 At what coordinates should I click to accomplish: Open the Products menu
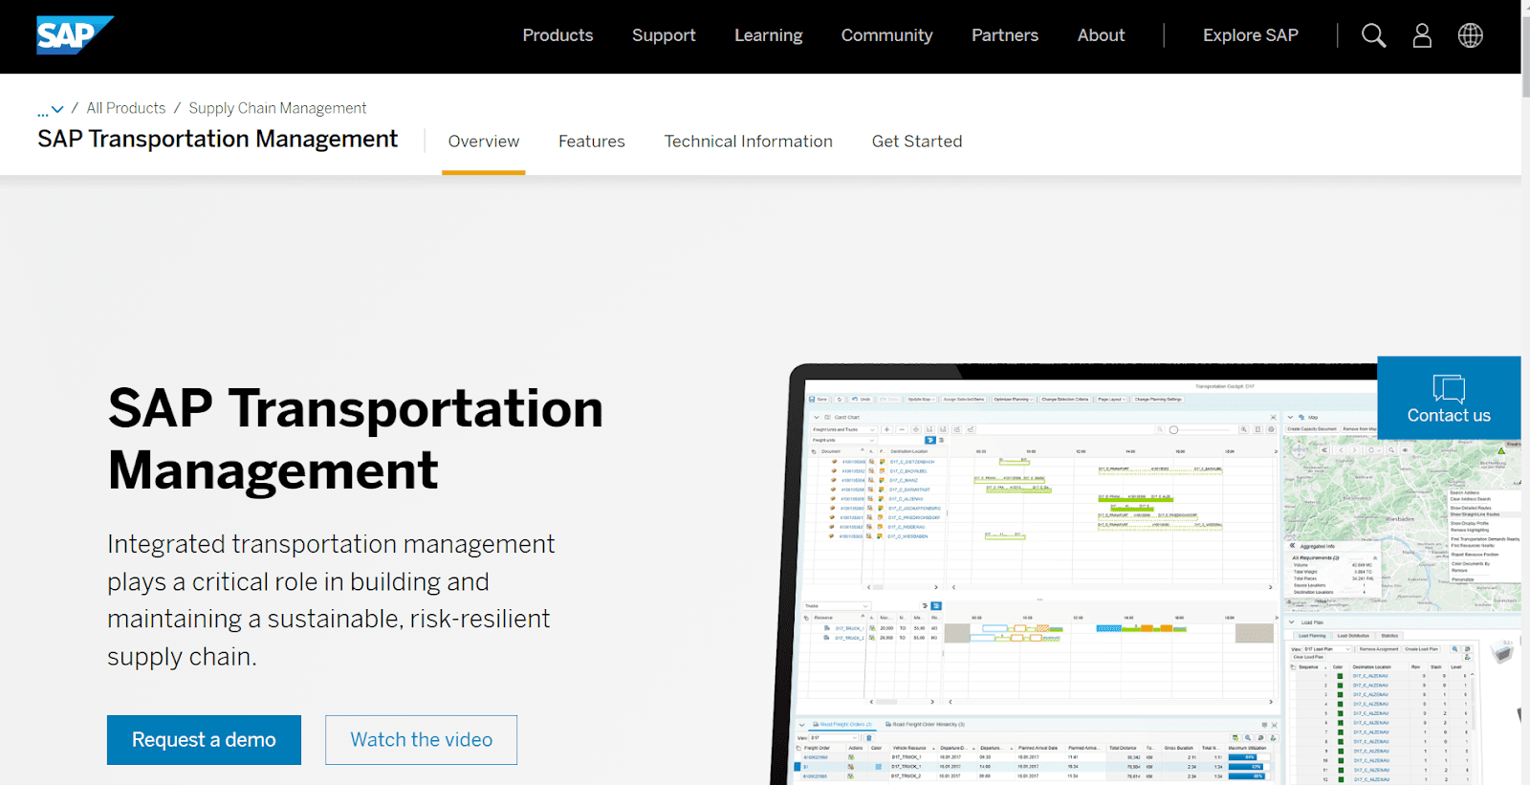coord(557,35)
